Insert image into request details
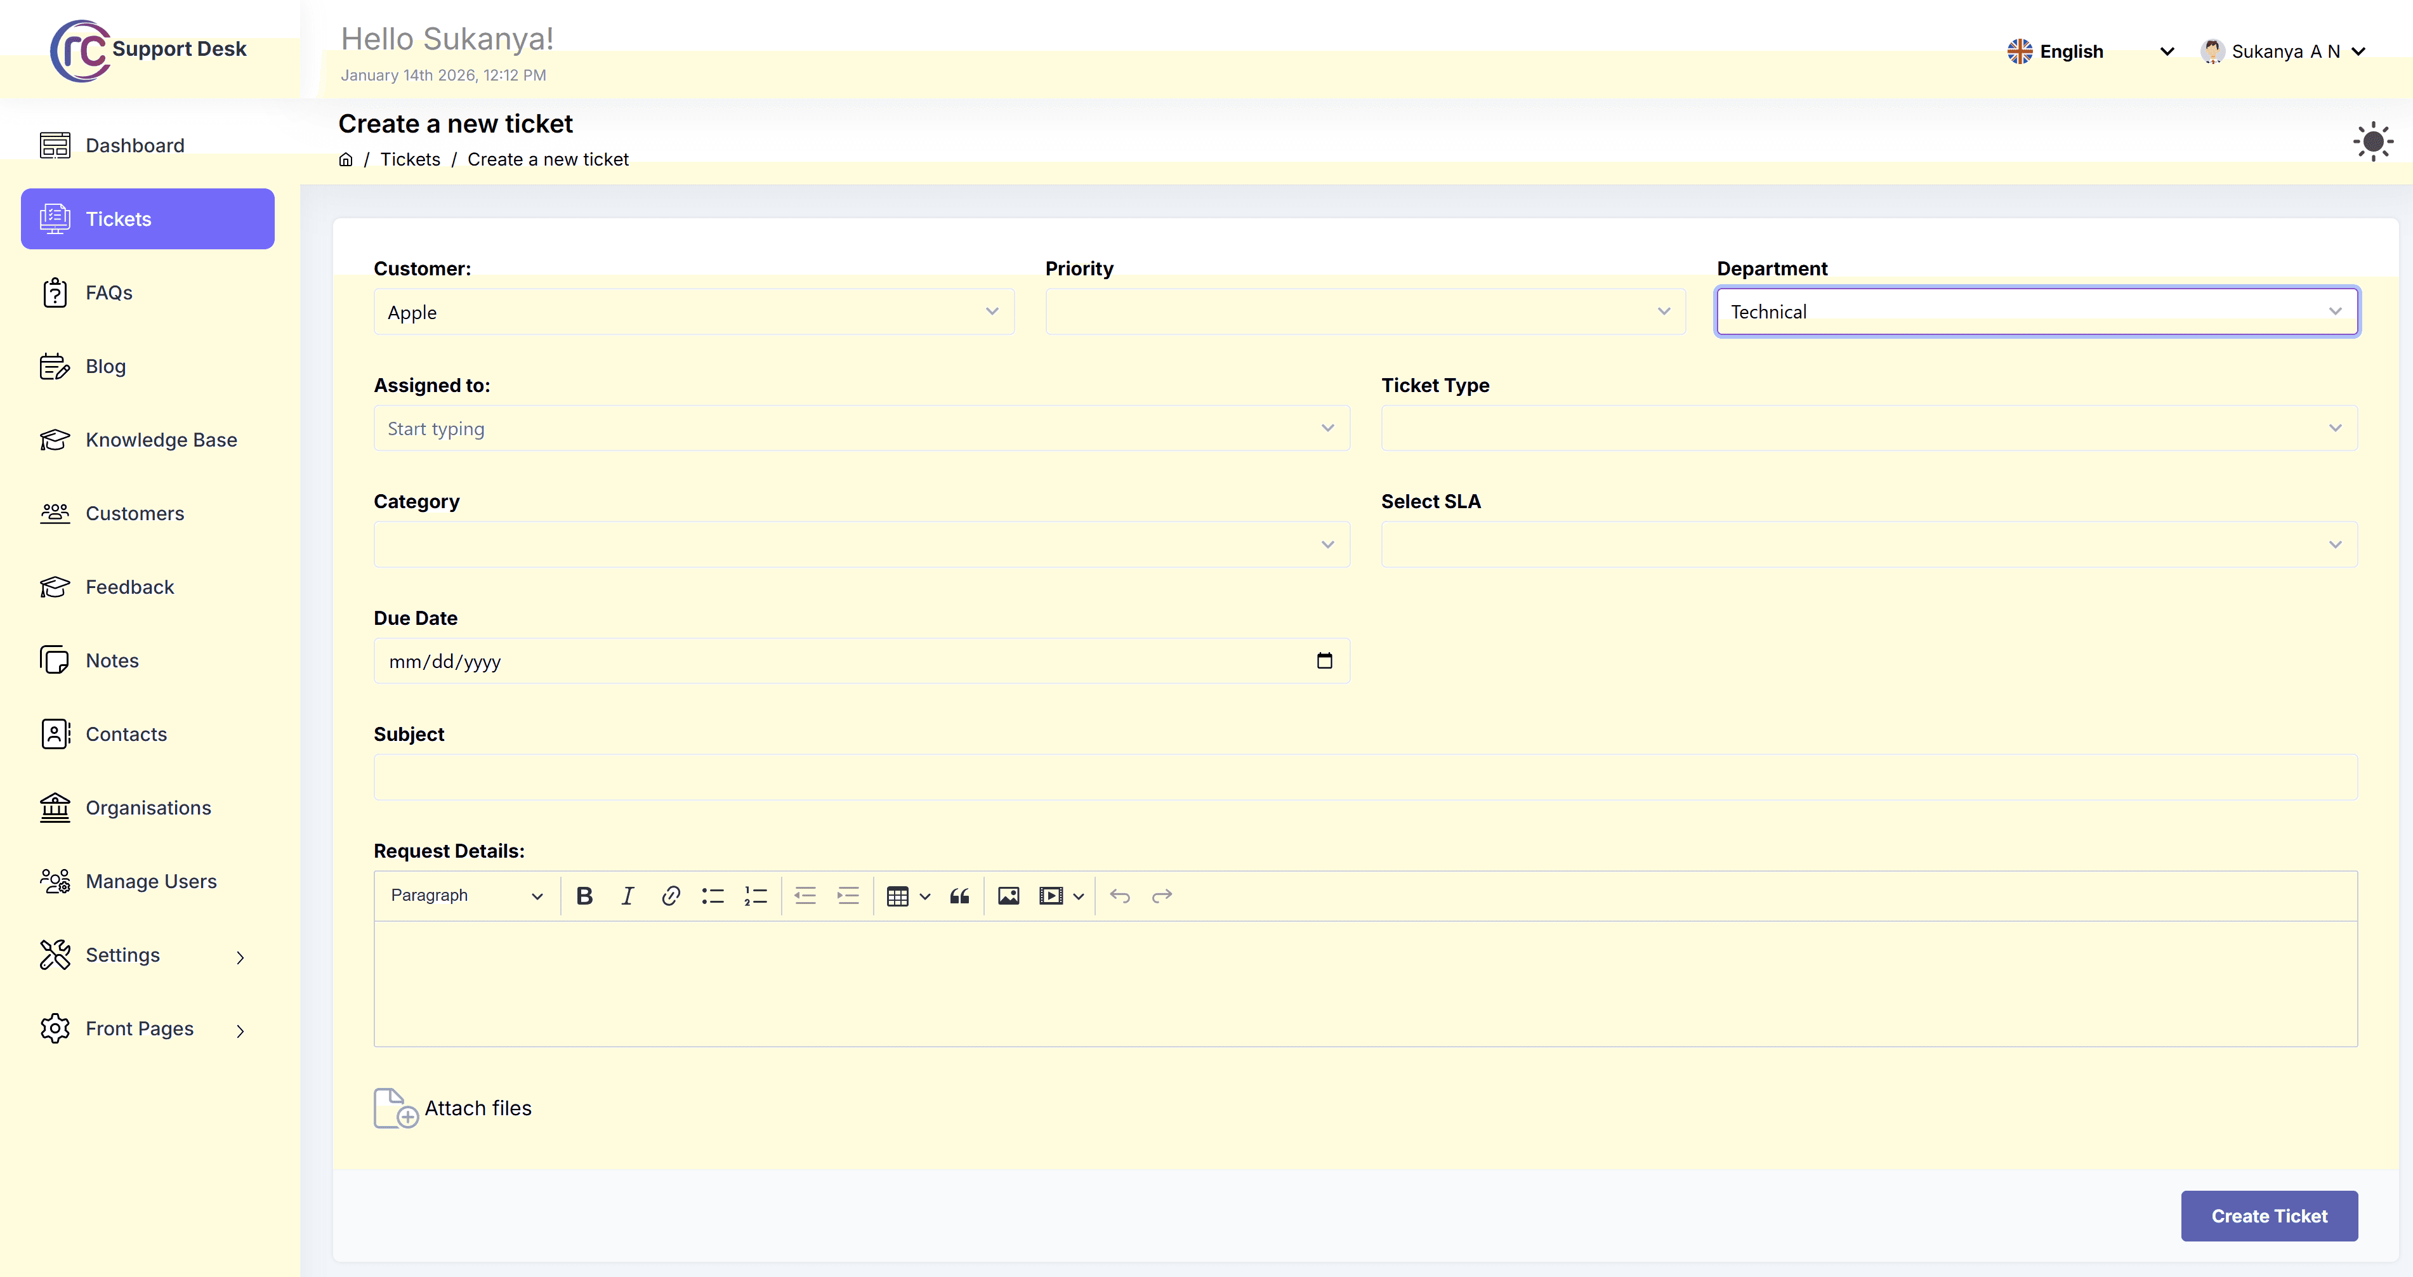The height and width of the screenshot is (1277, 2413). point(1008,896)
